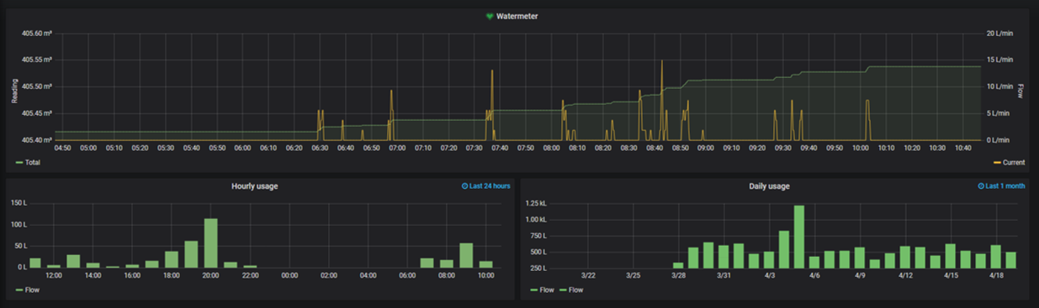The image size is (1039, 308).
Task: Click the clock icon next to Last 1 month
Action: [981, 186]
